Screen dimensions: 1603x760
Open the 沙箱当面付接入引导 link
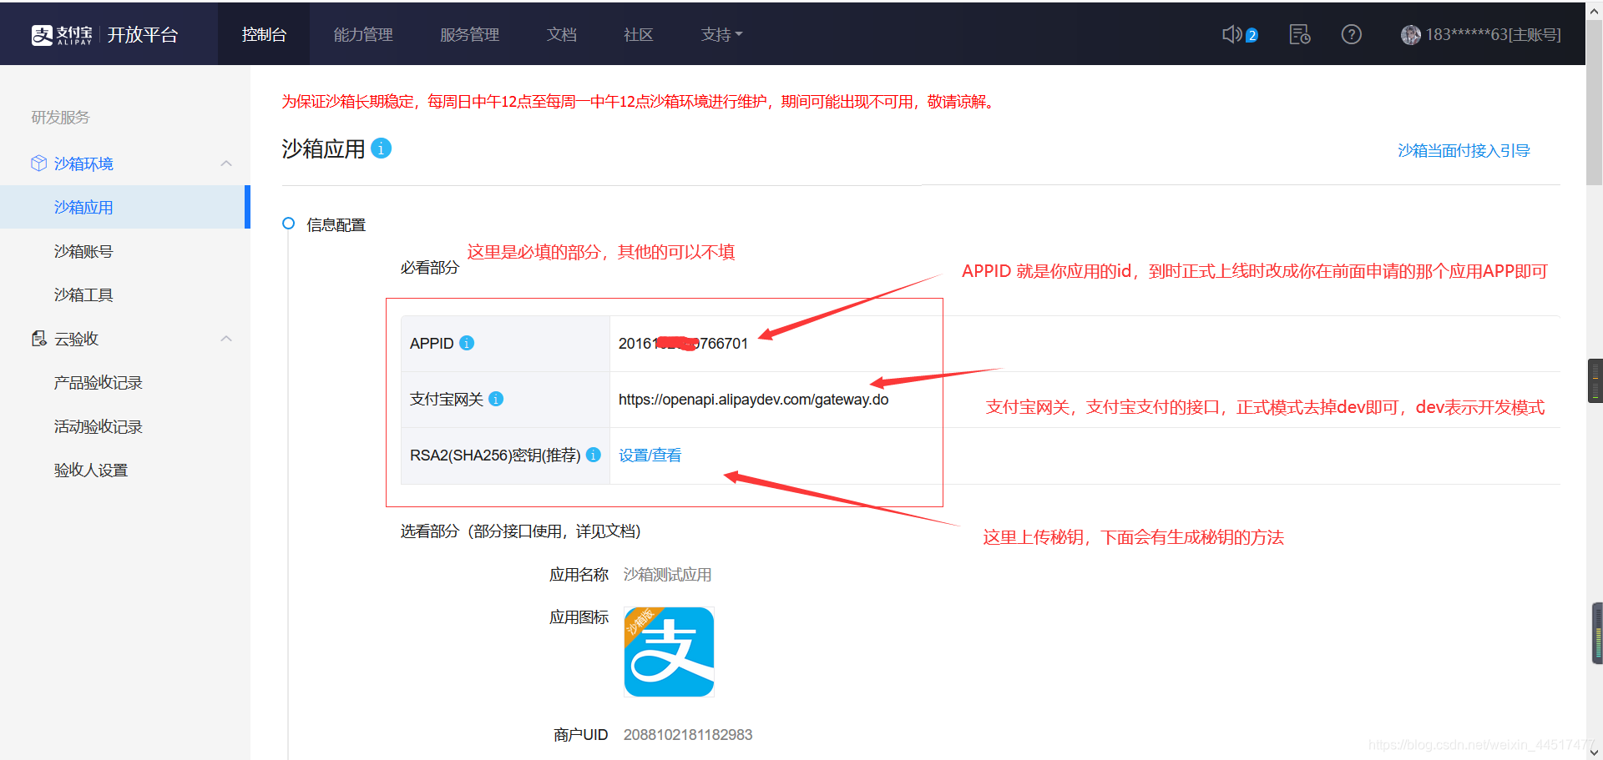click(1464, 150)
